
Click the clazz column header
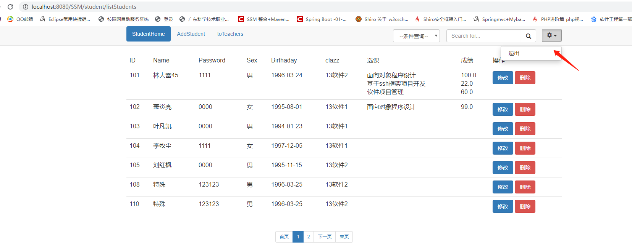pyautogui.click(x=332, y=61)
